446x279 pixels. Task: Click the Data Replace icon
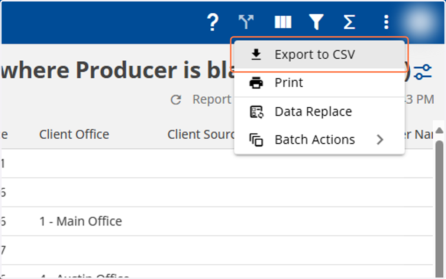(256, 111)
